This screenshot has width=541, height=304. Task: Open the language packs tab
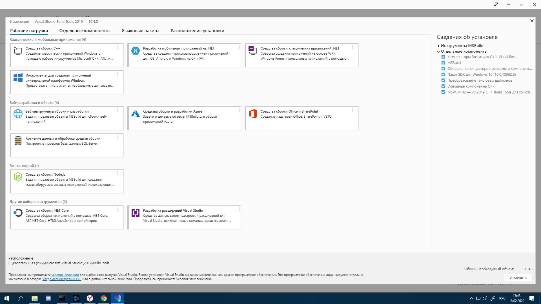[140, 31]
